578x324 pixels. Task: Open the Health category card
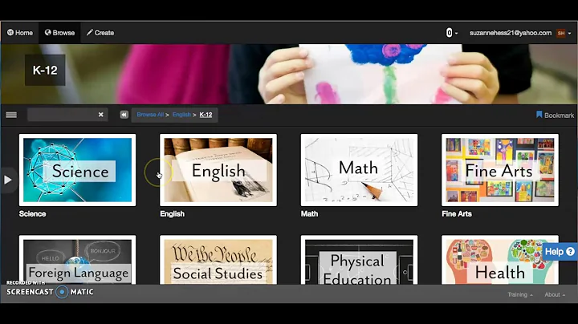coord(500,260)
